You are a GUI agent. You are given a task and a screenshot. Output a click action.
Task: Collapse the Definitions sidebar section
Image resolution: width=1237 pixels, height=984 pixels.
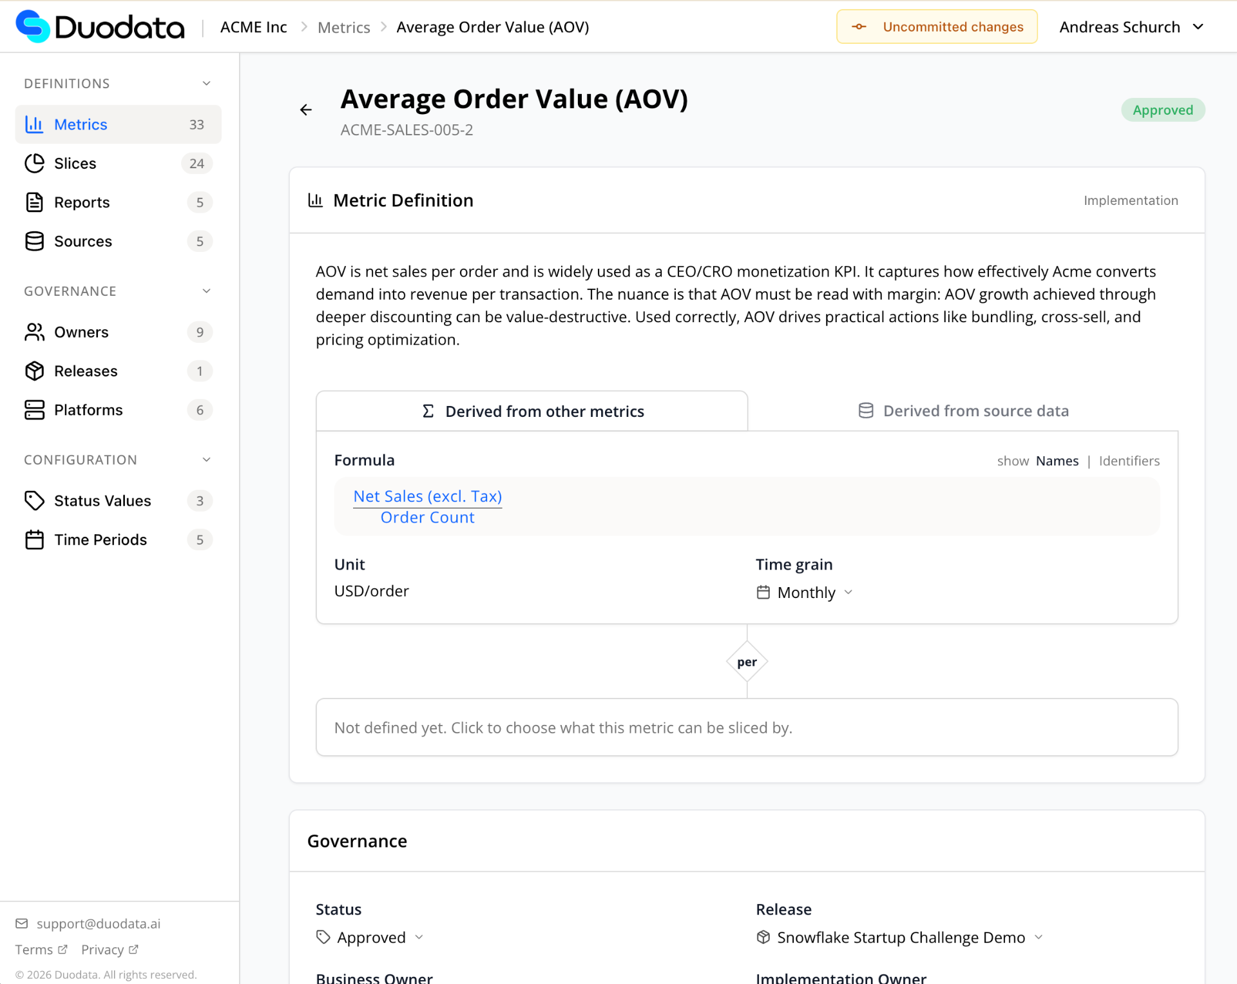click(x=206, y=84)
